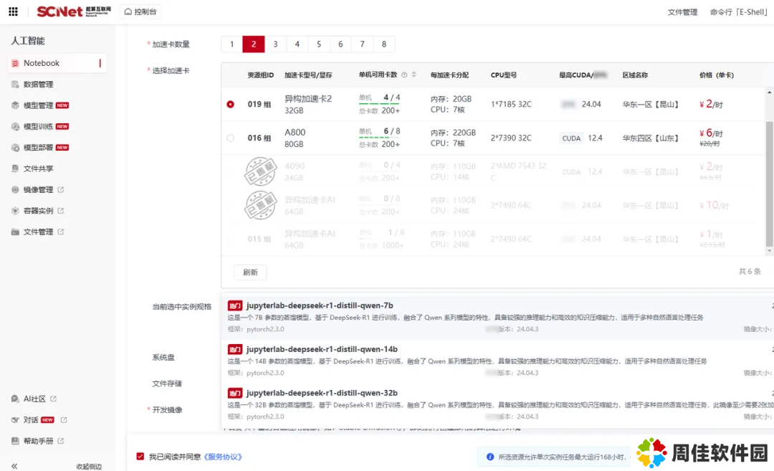Click the 华东四区【山东】 cell
The height and width of the screenshot is (471, 774).
pyautogui.click(x=650, y=138)
